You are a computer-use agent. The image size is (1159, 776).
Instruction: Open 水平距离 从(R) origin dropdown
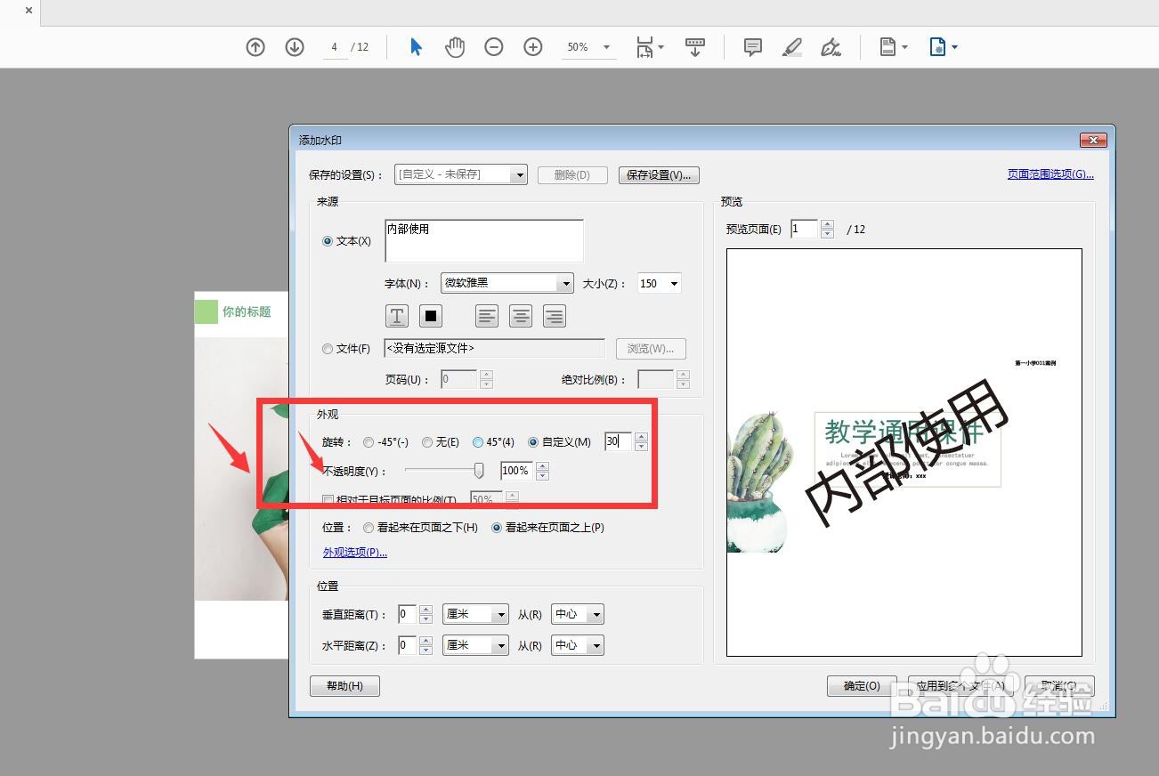[578, 645]
